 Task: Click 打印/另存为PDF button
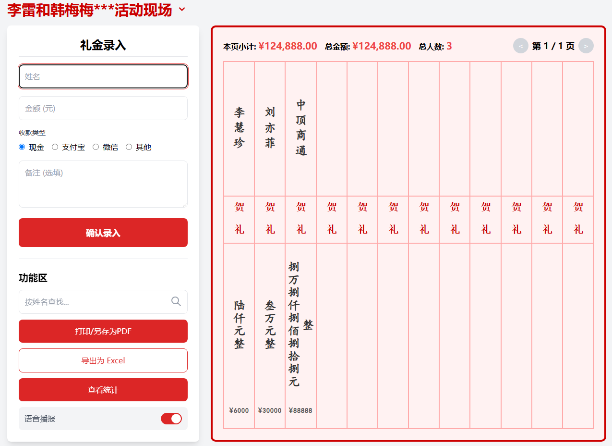[103, 331]
